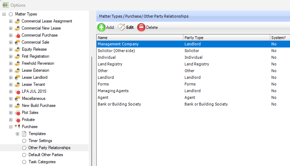This screenshot has height=166, width=290.
Task: Select the Task Categories radio circle
Action: point(24,162)
